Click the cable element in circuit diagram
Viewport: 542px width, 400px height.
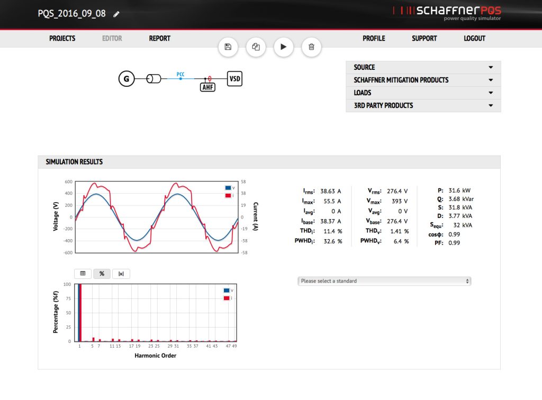pos(154,79)
